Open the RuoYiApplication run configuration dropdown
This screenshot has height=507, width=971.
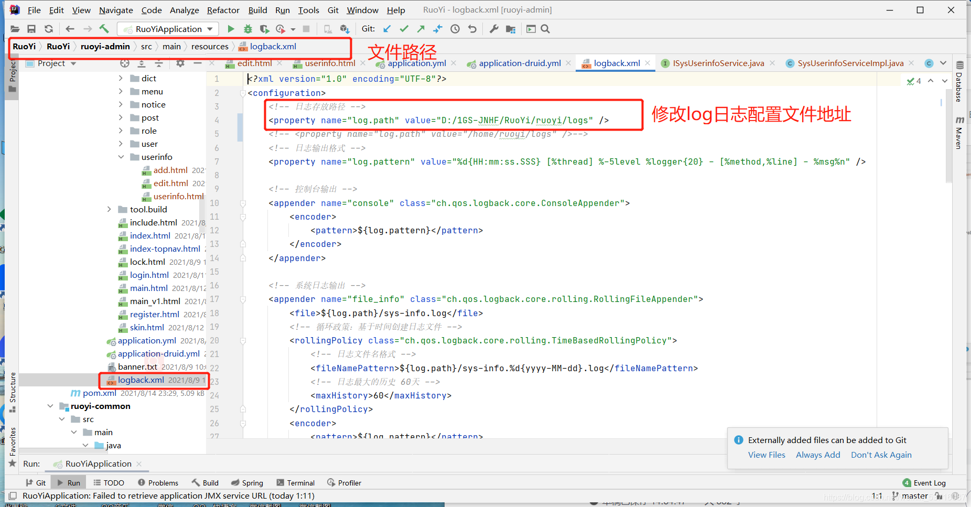[x=169, y=29]
